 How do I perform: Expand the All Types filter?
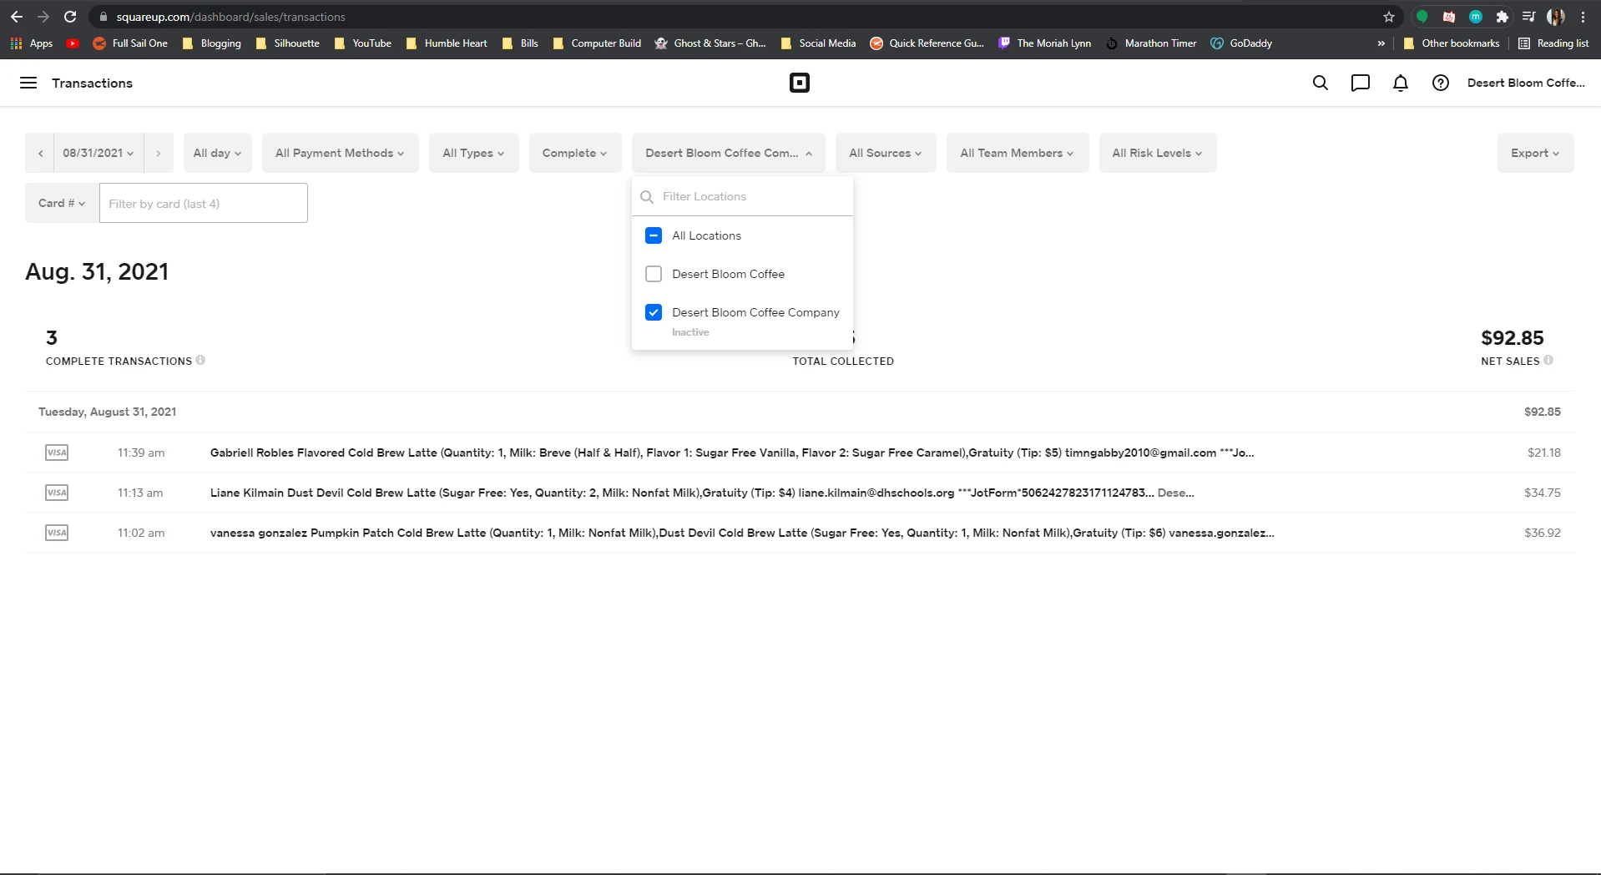pyautogui.click(x=473, y=152)
